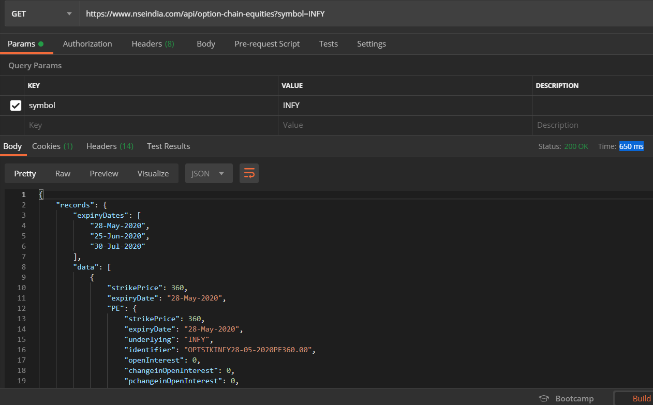Click the "underlying": "INFY" line
This screenshot has height=405, width=653.
pyautogui.click(x=168, y=339)
